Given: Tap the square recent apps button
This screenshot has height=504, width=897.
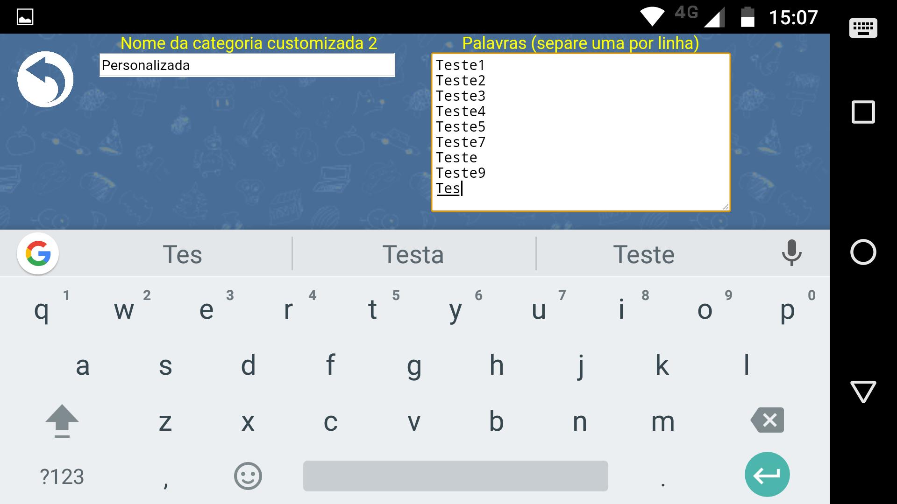Looking at the screenshot, I should pos(864,111).
